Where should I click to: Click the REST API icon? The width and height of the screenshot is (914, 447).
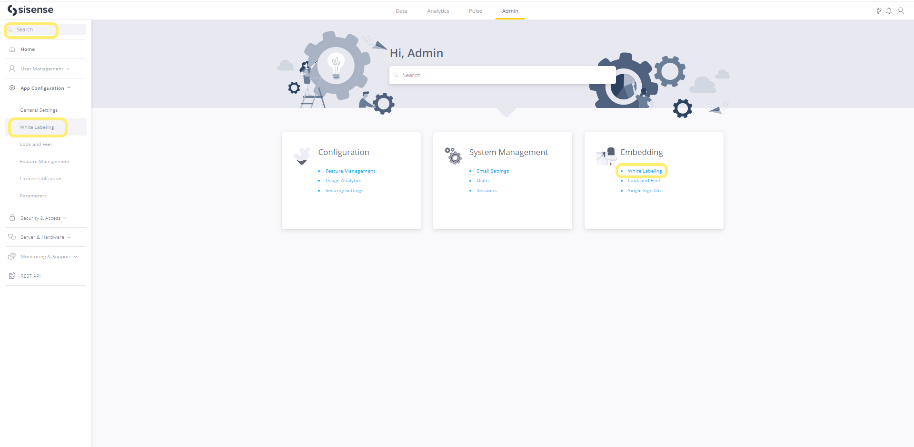pos(12,276)
